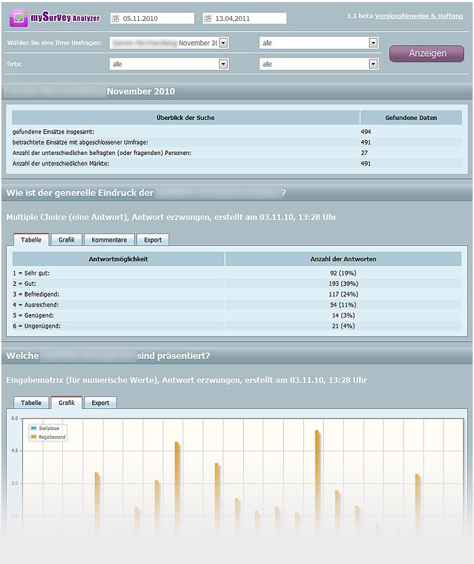Click the count '117 (24%)'
Viewport: 474px width, 564px height.
(343, 295)
